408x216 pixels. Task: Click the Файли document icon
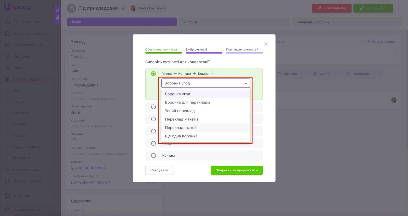(315, 74)
